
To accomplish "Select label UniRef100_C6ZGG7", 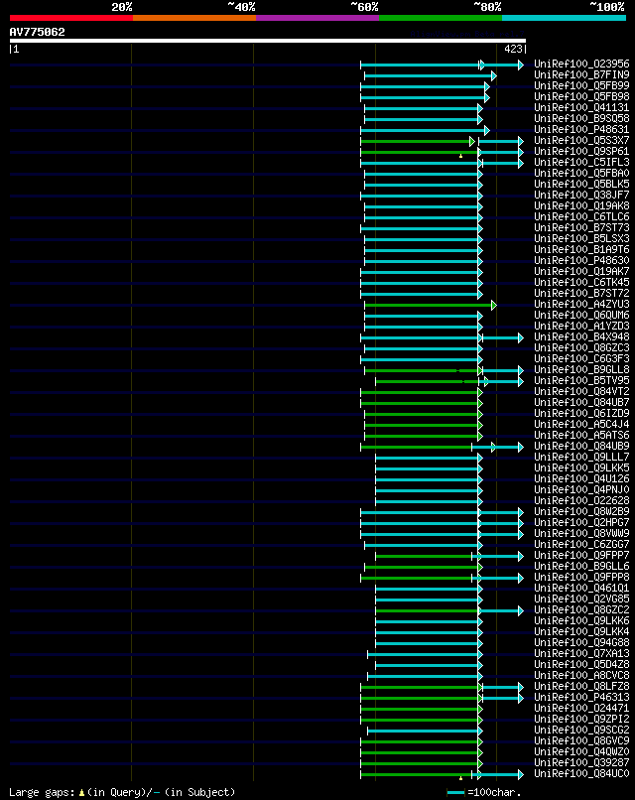I will (582, 544).
